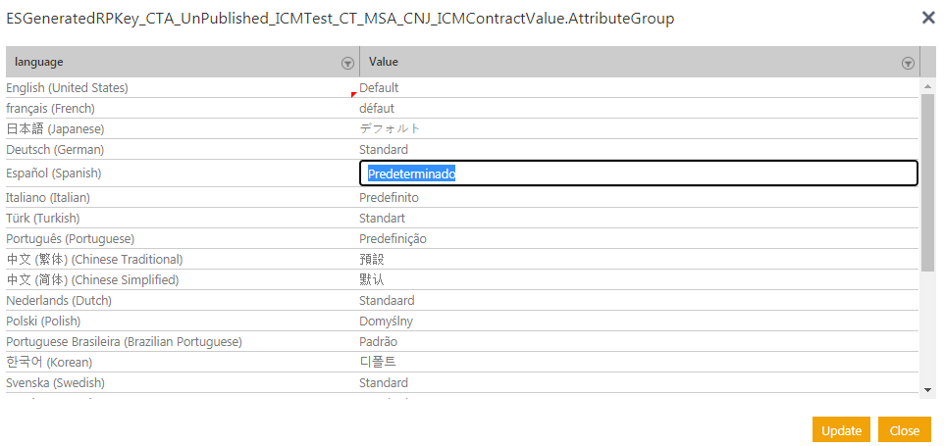
Task: Select the English (United States) row
Action: 68,88
